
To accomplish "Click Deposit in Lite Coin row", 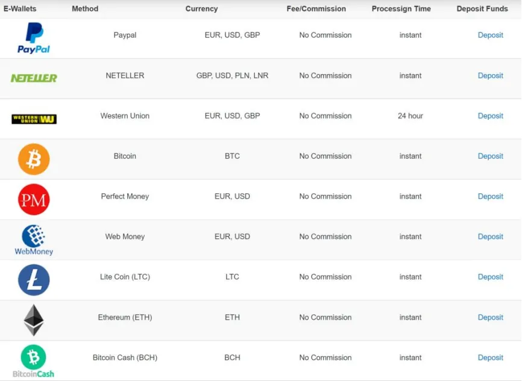I will (x=491, y=277).
